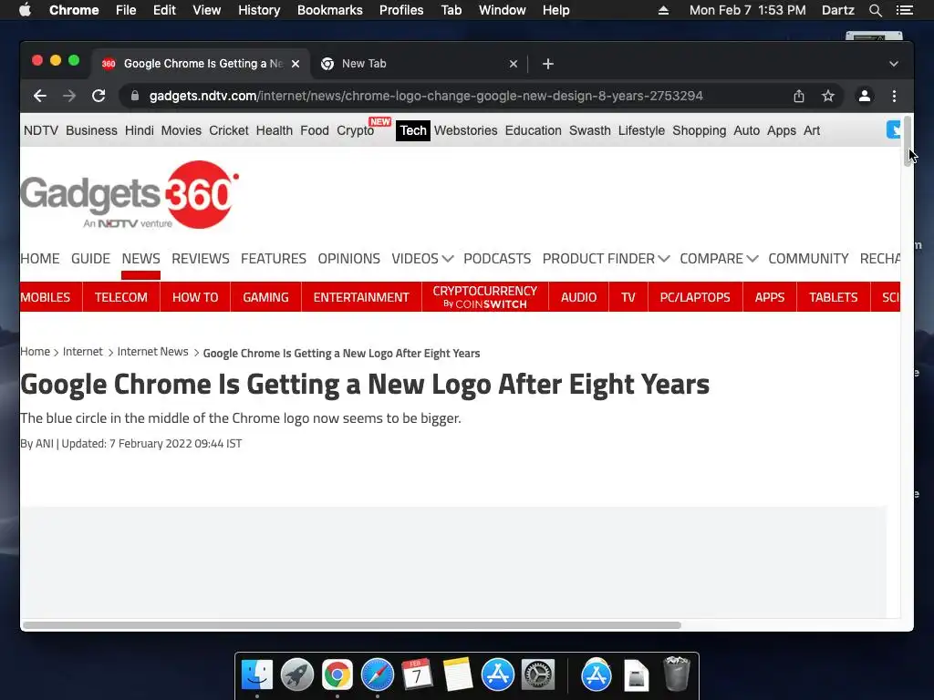Click the vertical scrollbar thumb
Viewport: 934px width, 700px height.
908,141
